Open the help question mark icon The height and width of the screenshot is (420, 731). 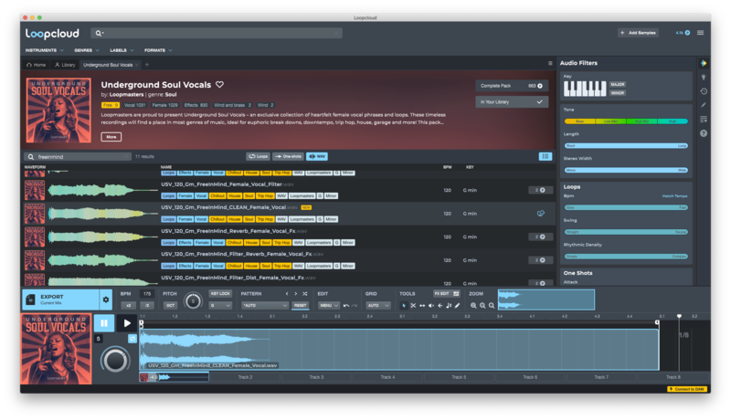[x=704, y=133]
